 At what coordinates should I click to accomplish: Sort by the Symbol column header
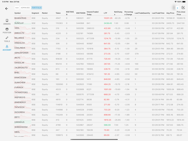pos(17,13)
